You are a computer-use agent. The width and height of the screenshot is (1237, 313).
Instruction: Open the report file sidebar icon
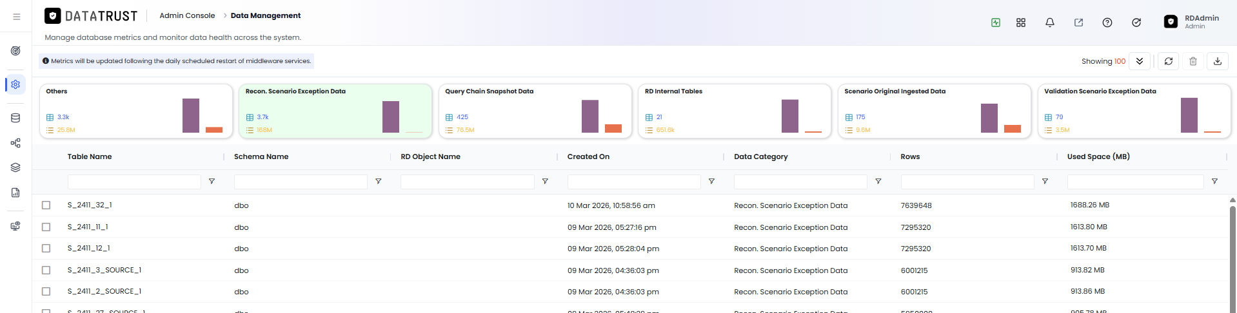(15, 193)
